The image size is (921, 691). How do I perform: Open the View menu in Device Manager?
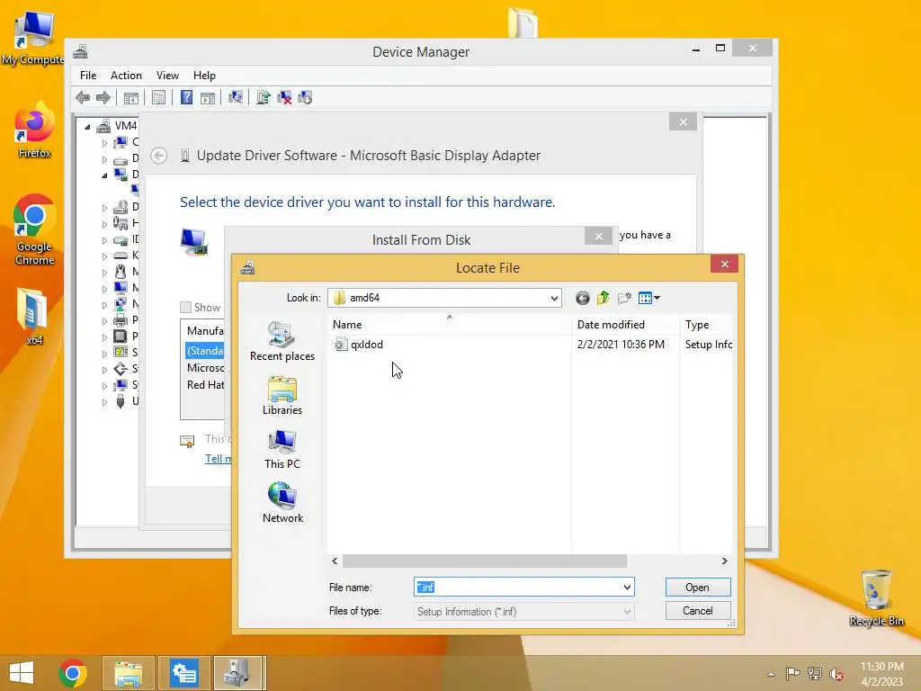(x=167, y=76)
